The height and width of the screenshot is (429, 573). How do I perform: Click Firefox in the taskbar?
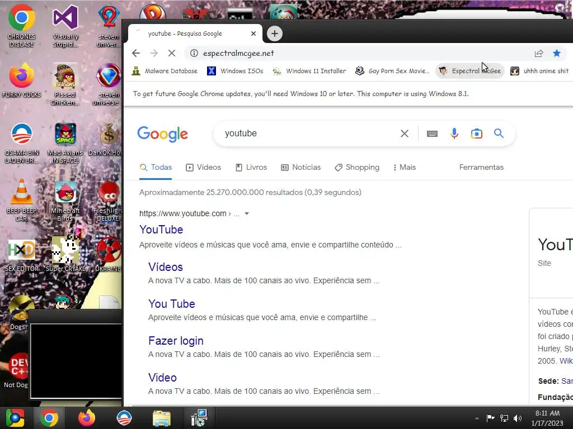pyautogui.click(x=87, y=418)
